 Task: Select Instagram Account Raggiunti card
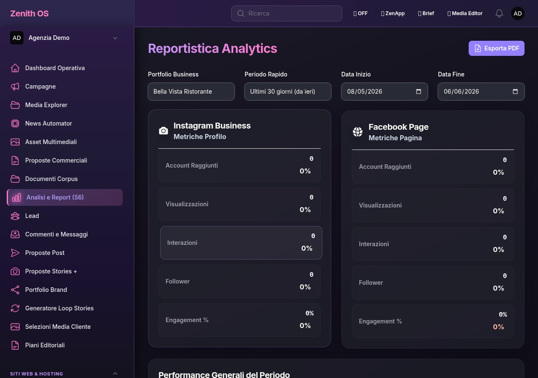point(240,165)
